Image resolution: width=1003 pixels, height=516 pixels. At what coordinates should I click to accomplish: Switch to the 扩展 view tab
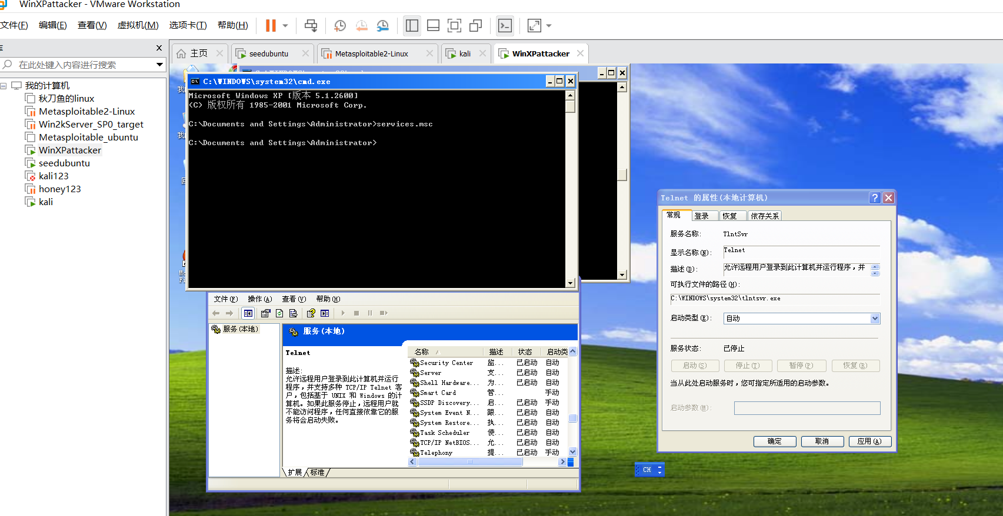[x=295, y=473]
